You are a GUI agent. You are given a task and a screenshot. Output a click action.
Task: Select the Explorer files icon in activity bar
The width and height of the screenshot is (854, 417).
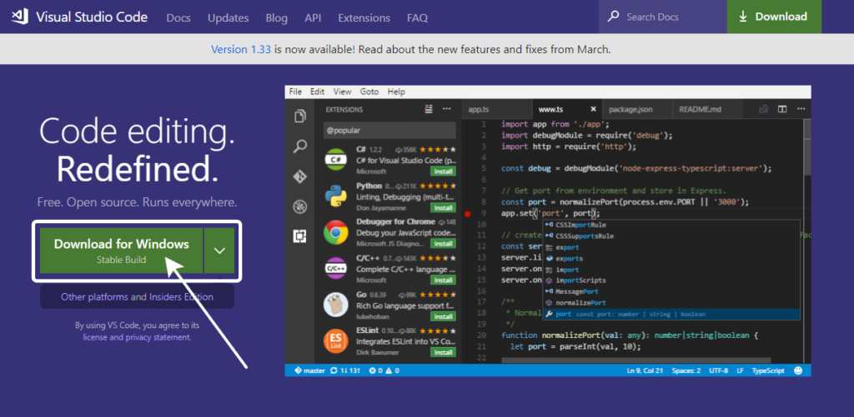[300, 117]
